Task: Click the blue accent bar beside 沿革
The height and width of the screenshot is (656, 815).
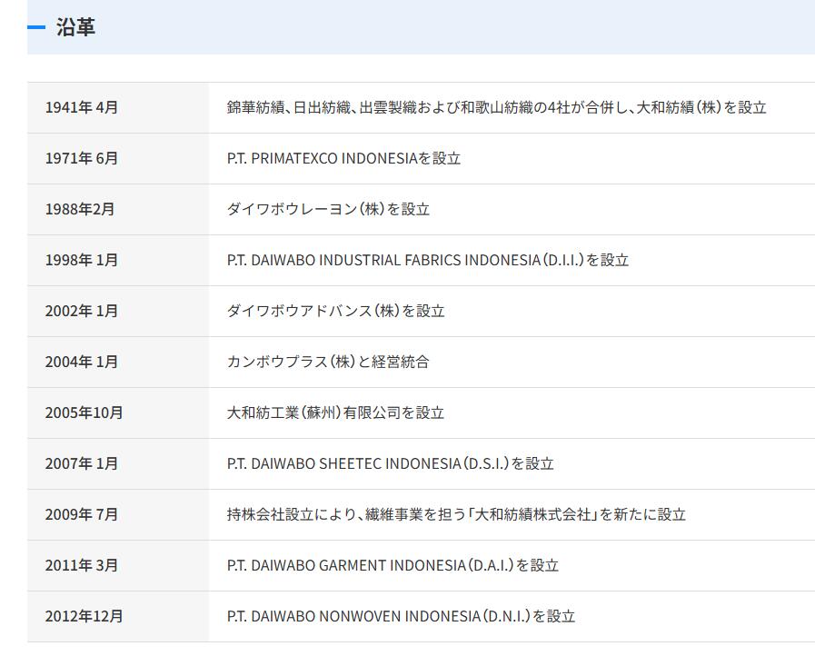Action: (x=35, y=28)
